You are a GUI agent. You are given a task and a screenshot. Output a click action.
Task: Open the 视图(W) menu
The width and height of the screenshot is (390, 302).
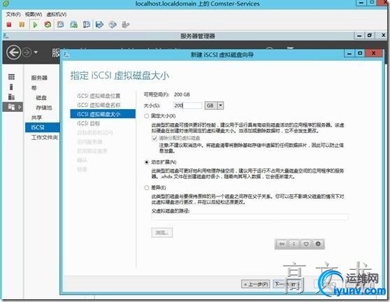point(34,14)
